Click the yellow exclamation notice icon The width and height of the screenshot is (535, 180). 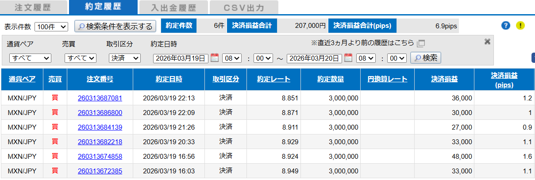[x=520, y=26]
